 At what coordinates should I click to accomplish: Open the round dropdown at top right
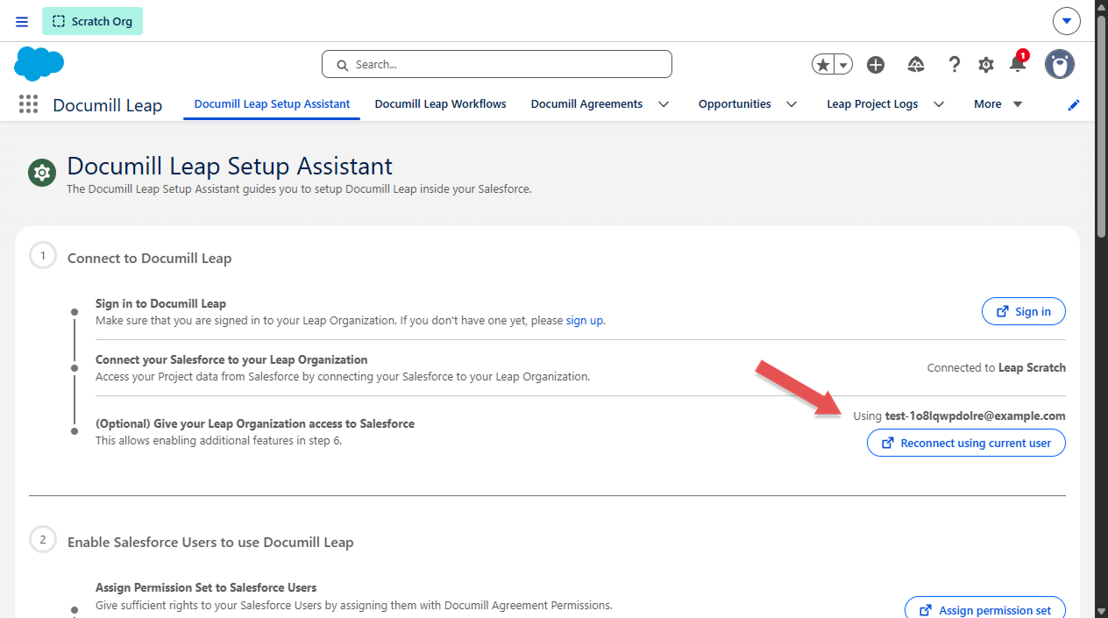point(1066,21)
